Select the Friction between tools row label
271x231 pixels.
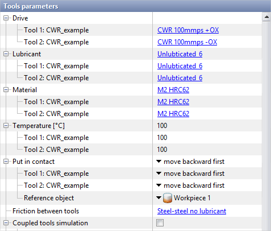pos(45,211)
